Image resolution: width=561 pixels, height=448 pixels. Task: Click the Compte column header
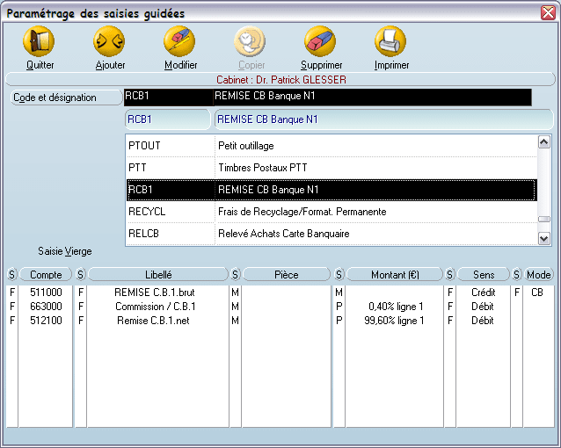pyautogui.click(x=46, y=275)
